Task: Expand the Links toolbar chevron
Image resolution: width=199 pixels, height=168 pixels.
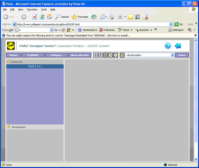Action: [x=196, y=23]
